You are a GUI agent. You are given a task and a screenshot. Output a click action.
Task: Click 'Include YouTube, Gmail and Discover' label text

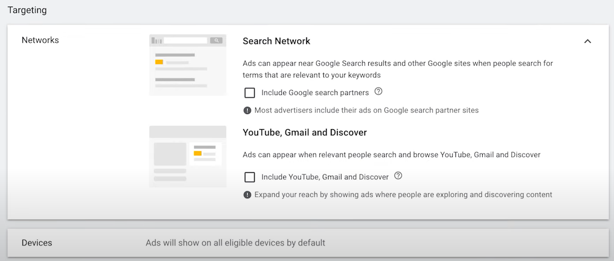[325, 177]
